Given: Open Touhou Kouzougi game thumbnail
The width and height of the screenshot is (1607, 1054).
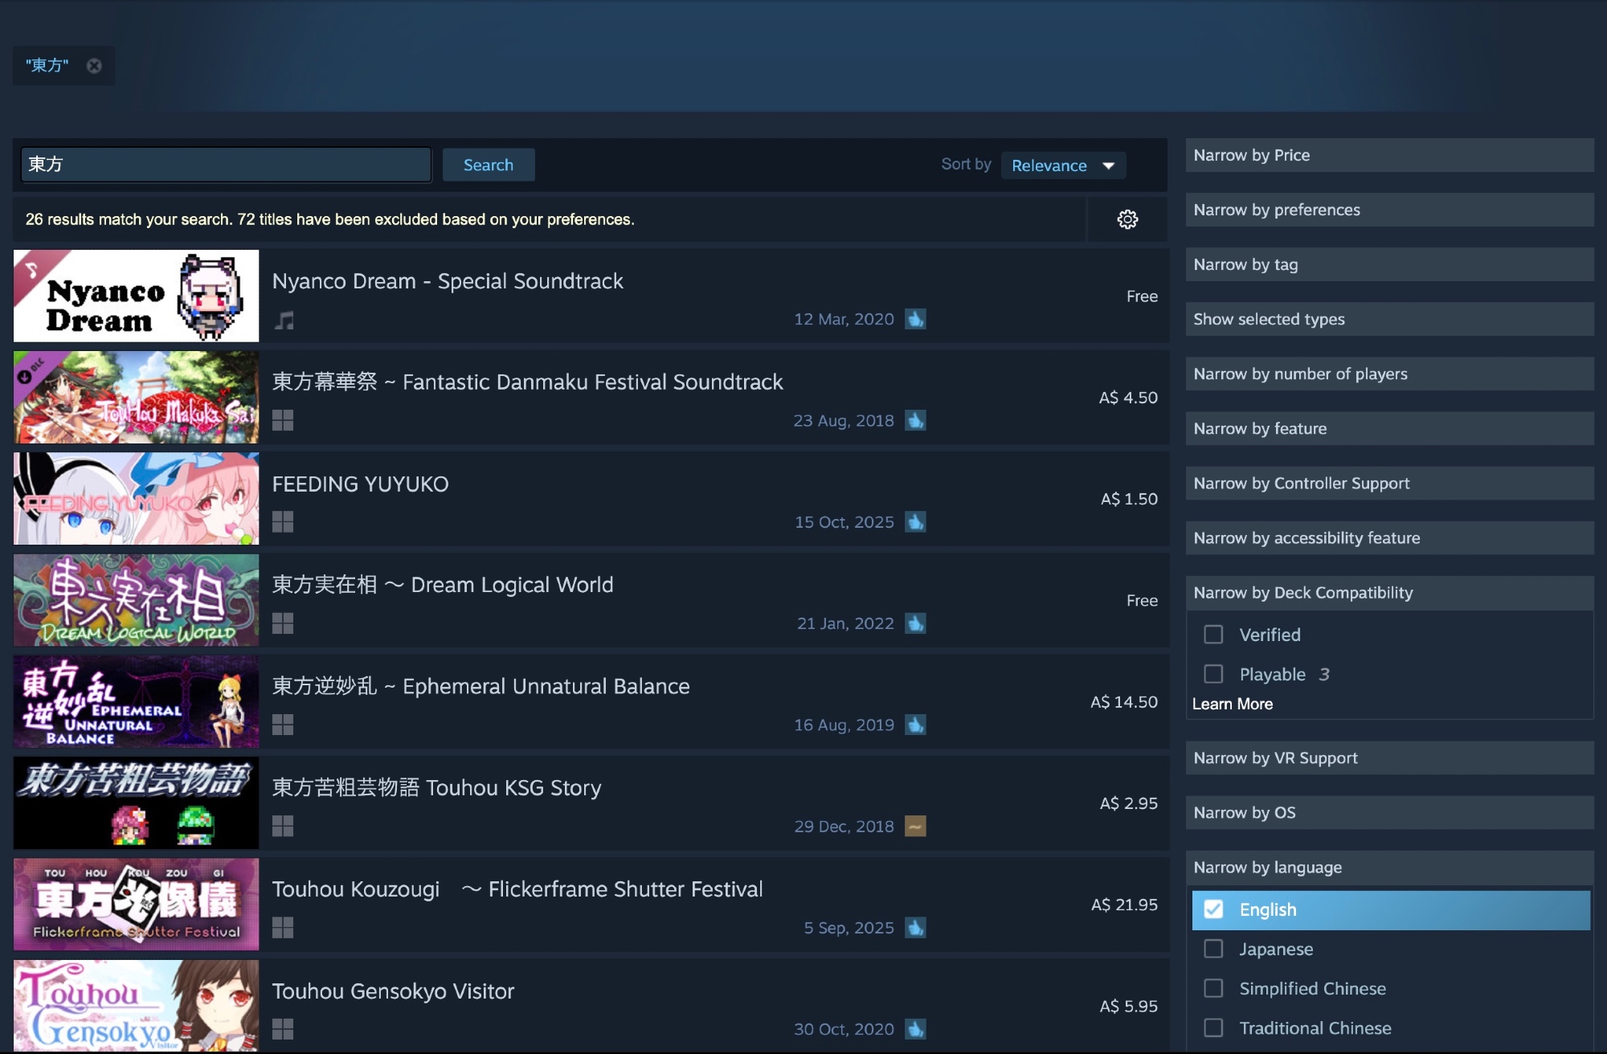Looking at the screenshot, I should point(137,905).
